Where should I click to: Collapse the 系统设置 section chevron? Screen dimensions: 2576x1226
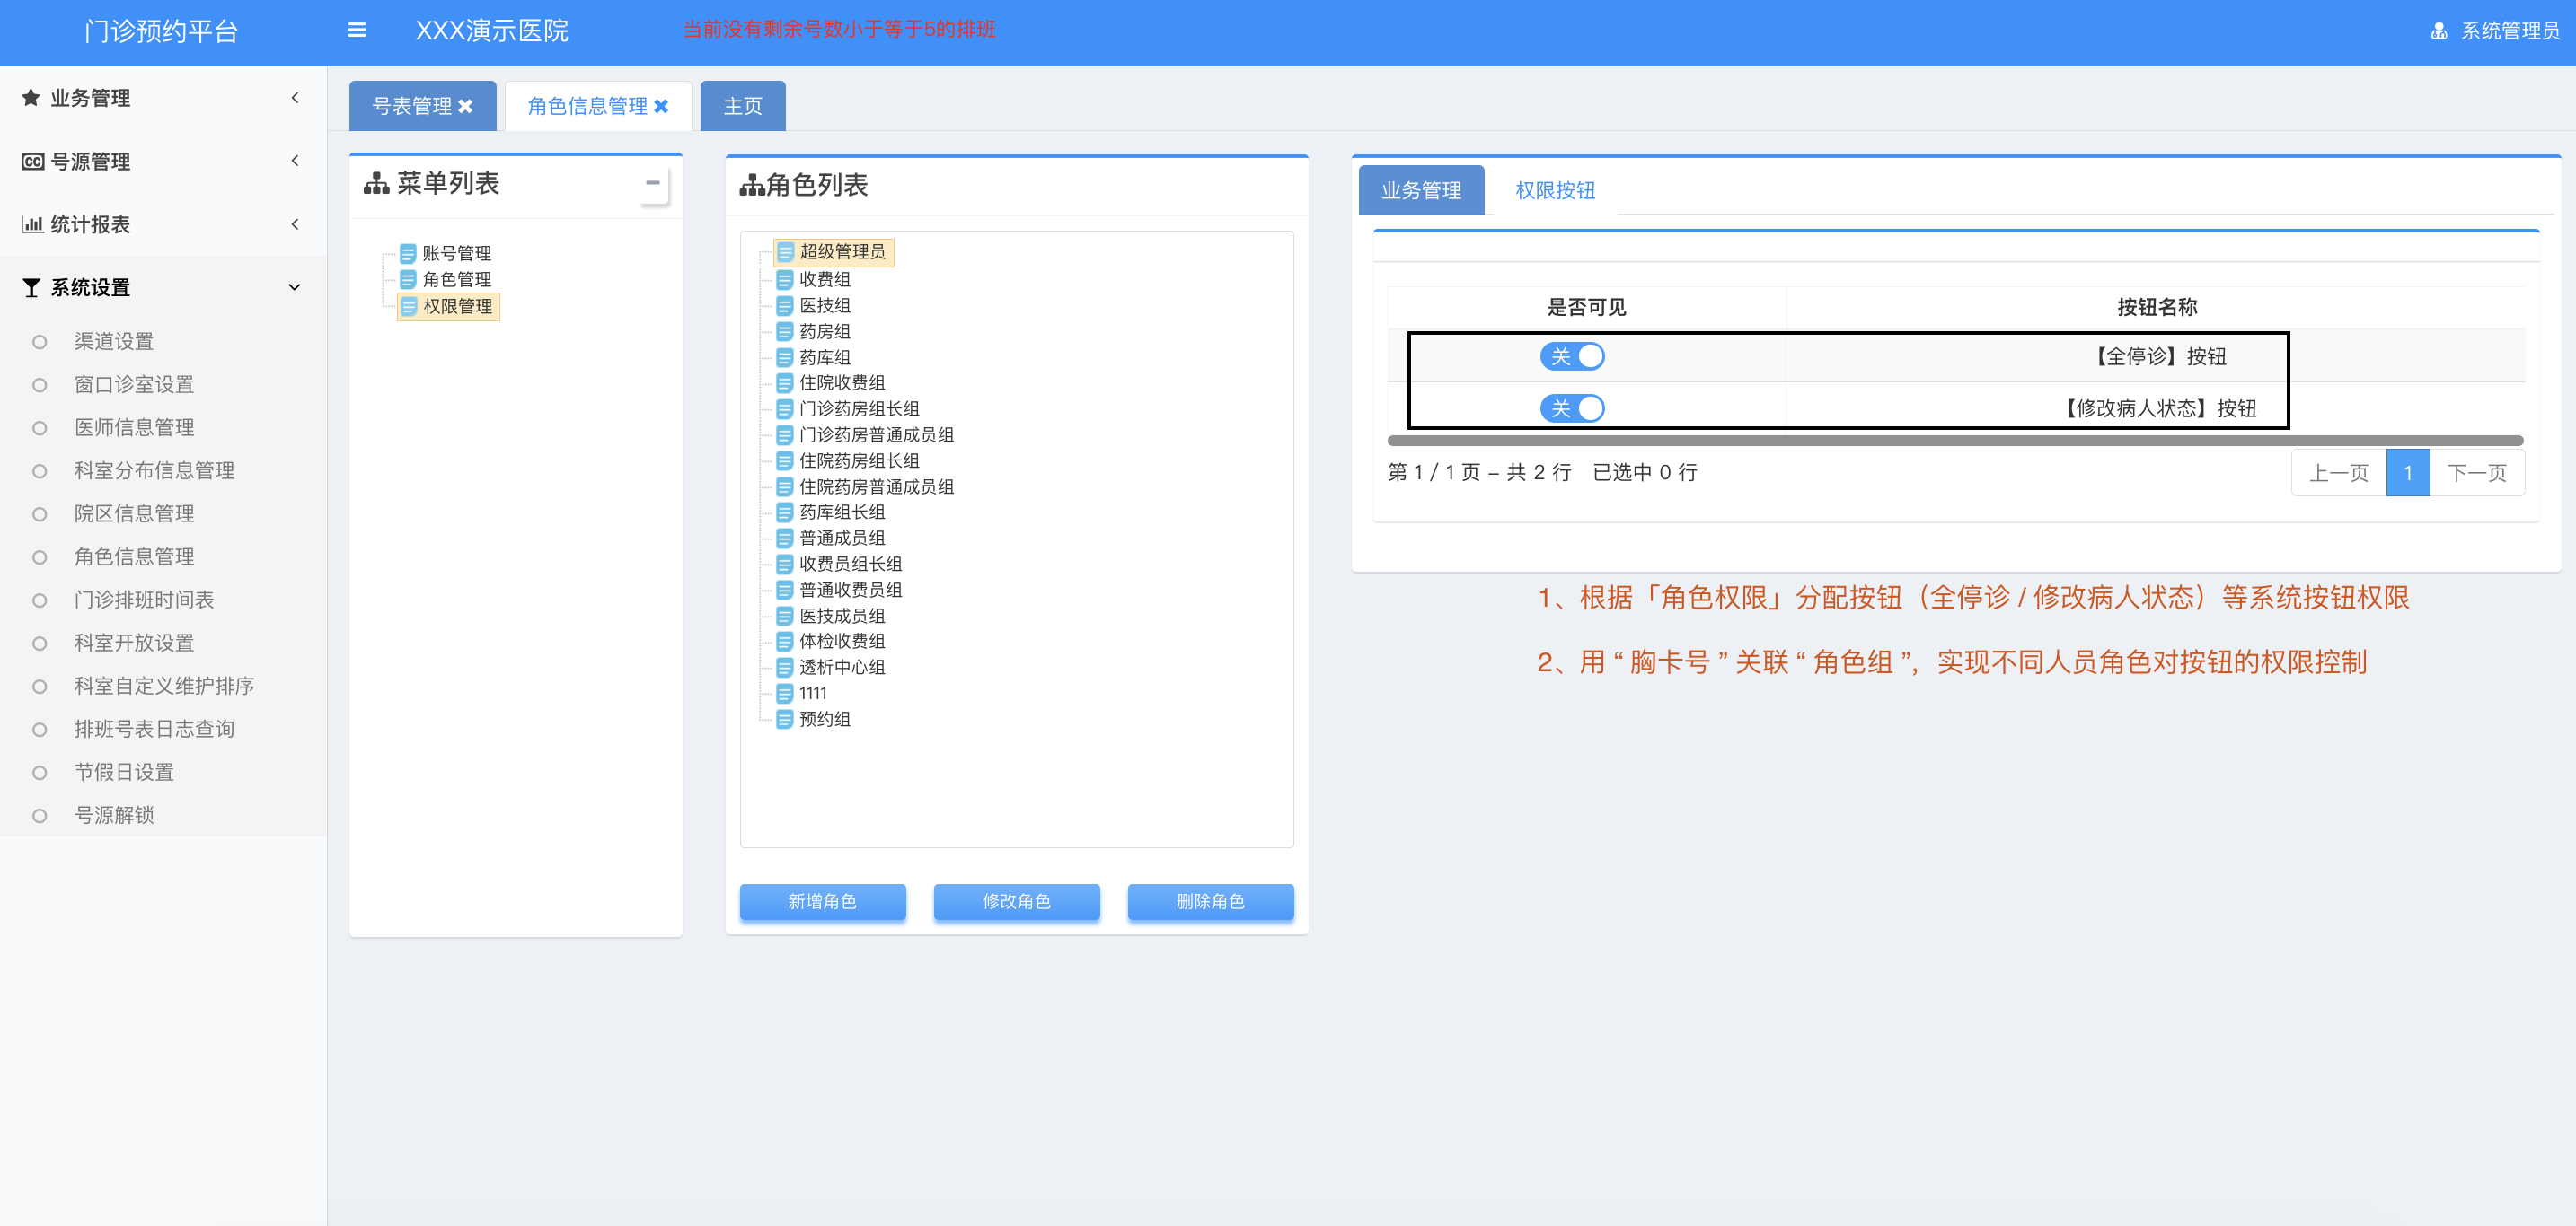coord(295,288)
